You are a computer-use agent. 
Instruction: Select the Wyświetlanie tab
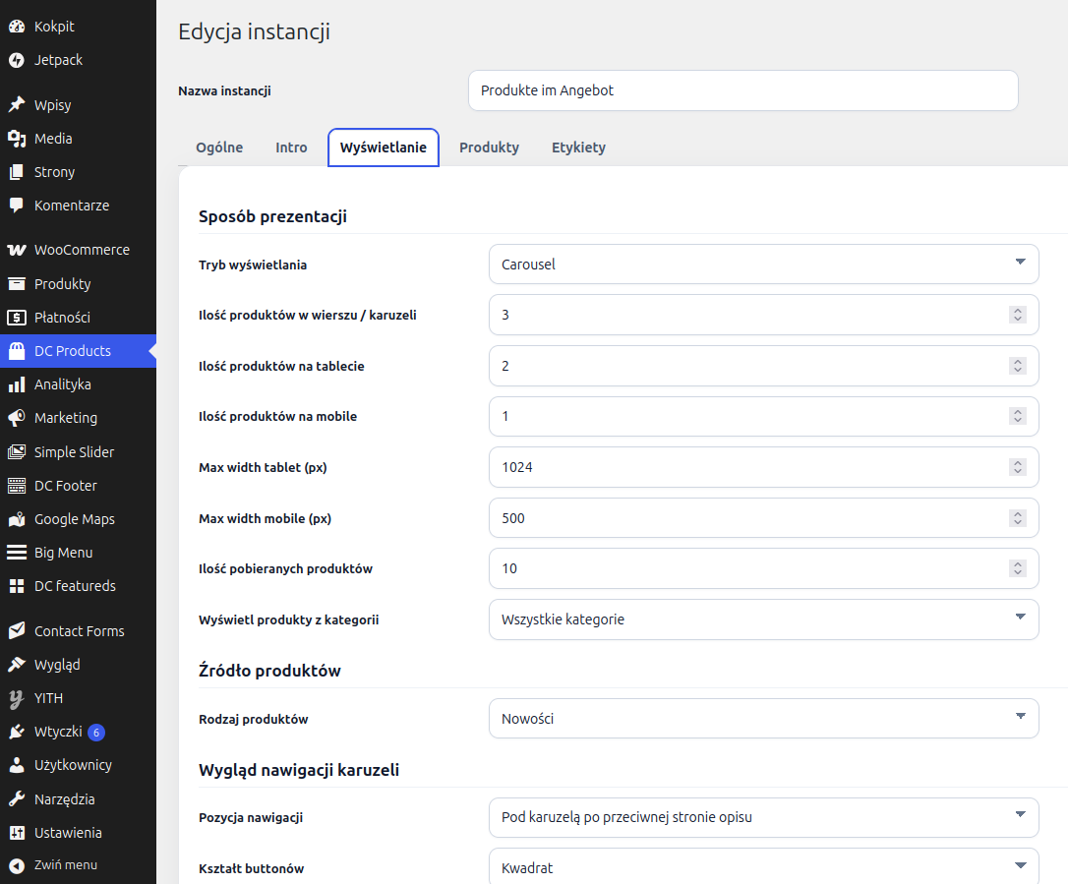click(x=384, y=147)
